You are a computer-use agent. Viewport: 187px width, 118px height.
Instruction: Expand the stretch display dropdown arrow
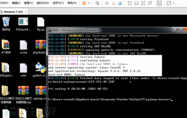coord(173,3)
